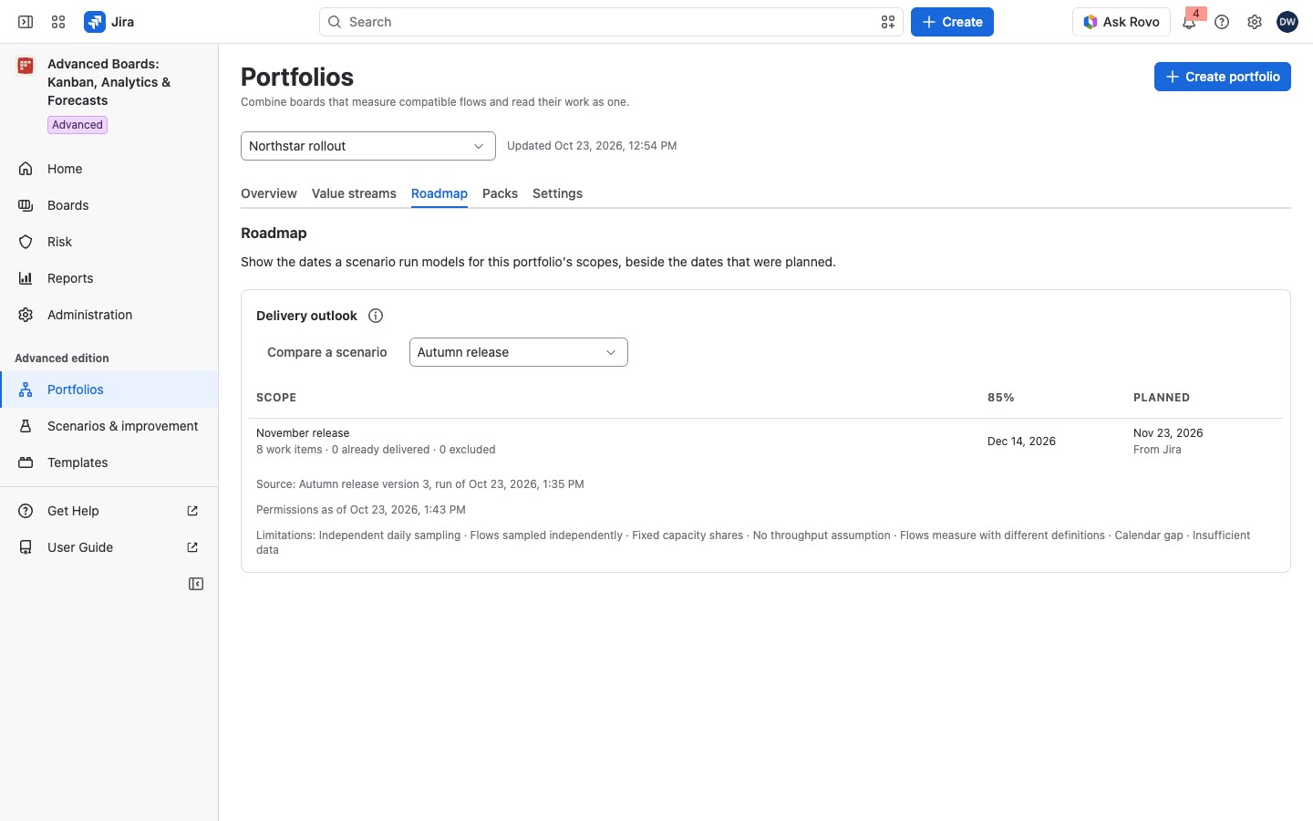Expand the Northstar rollout portfolio dropdown
This screenshot has height=821, width=1313.
click(368, 146)
